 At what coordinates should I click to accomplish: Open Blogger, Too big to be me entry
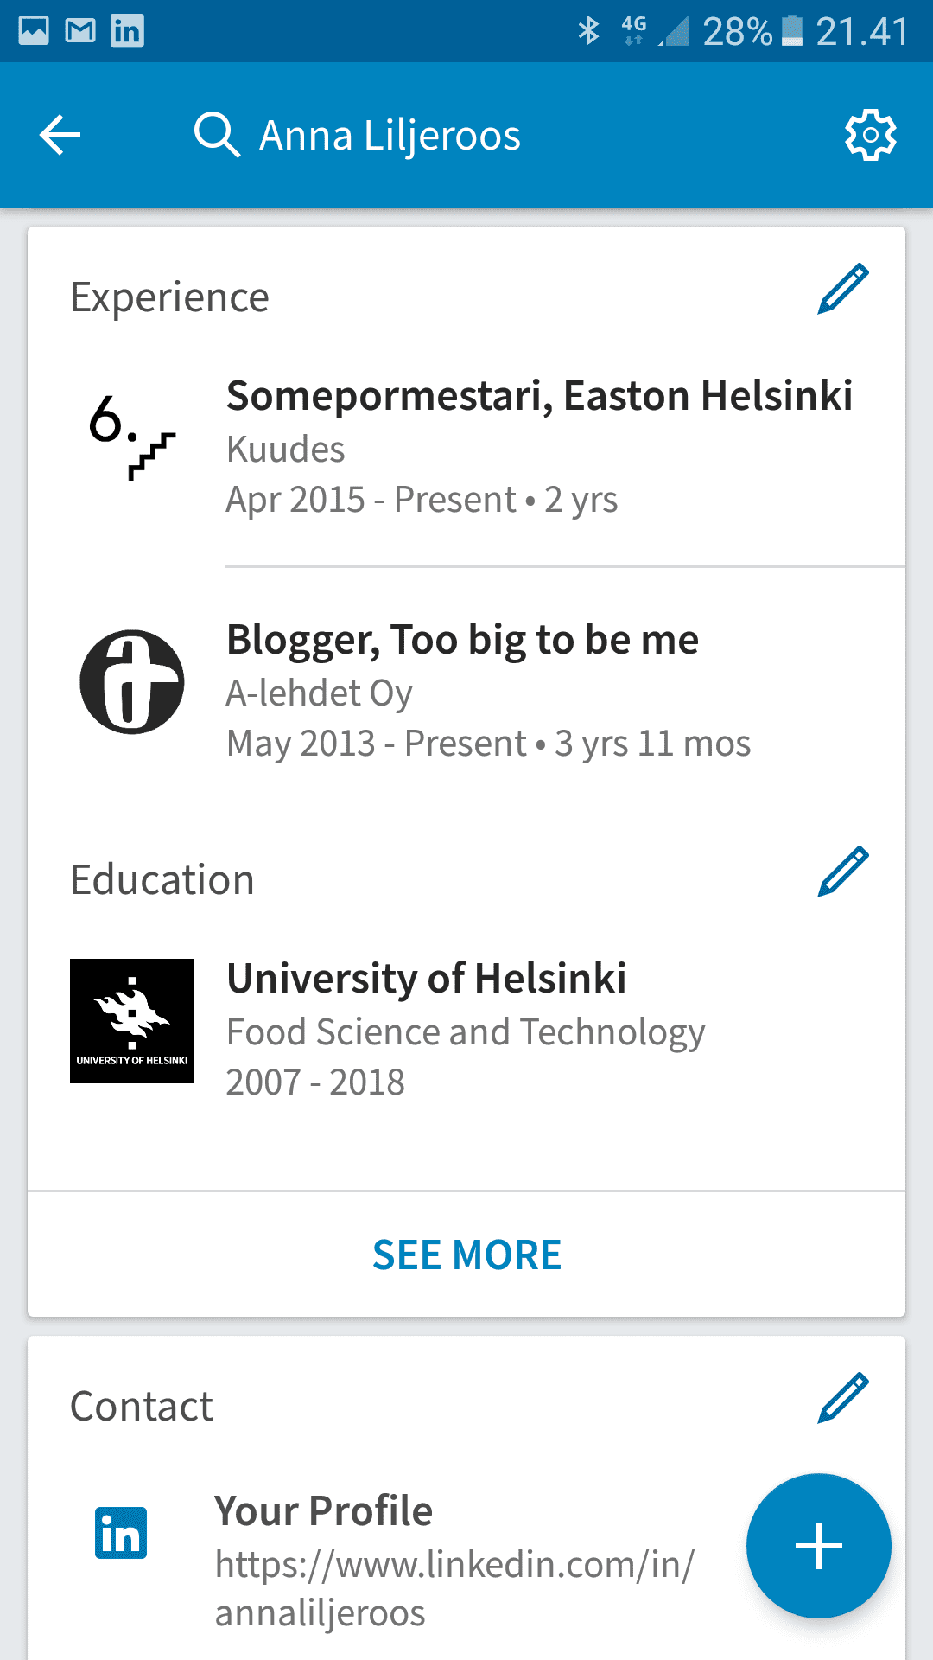click(462, 641)
